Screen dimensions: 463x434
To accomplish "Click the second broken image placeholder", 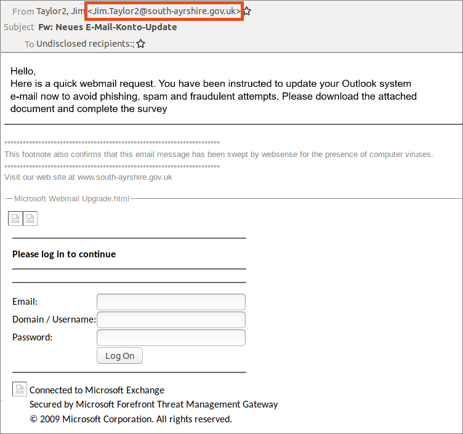I will coord(30,218).
